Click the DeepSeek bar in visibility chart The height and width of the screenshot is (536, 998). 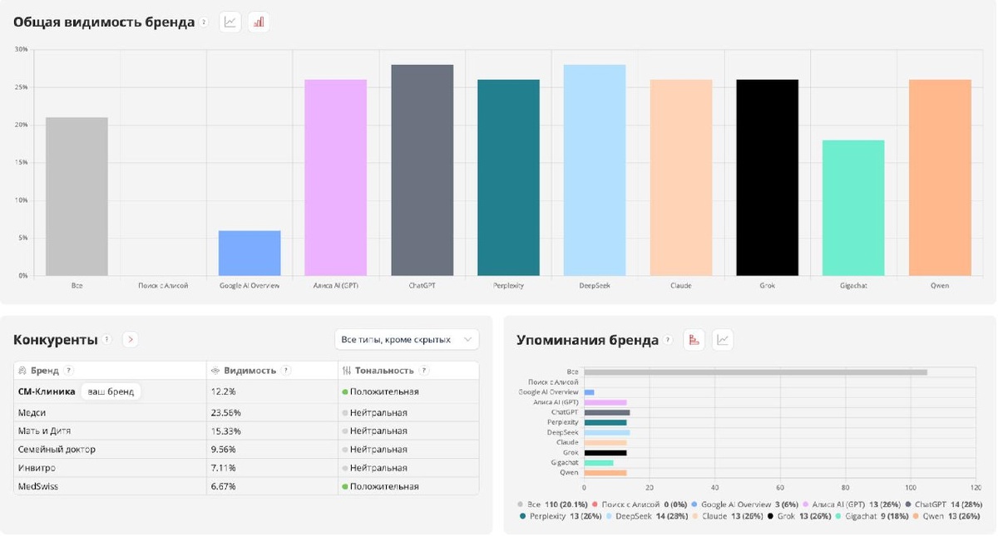[595, 170]
